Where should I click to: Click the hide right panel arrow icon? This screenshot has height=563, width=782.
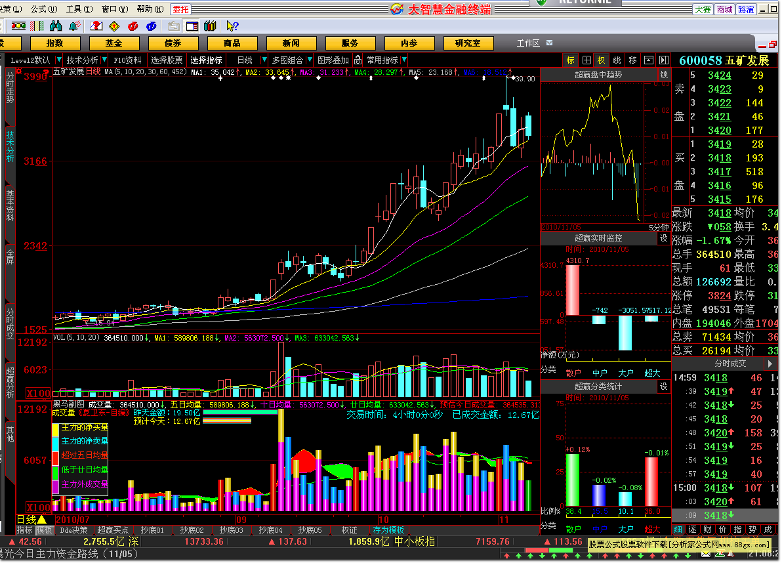(x=663, y=60)
